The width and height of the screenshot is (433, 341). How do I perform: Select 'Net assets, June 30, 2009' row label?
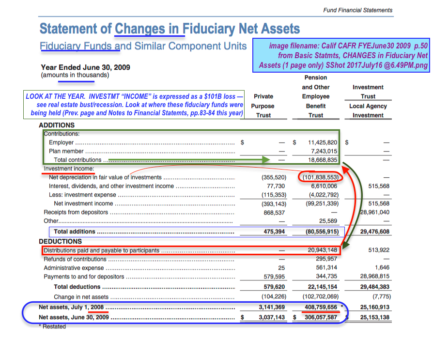coord(74,317)
